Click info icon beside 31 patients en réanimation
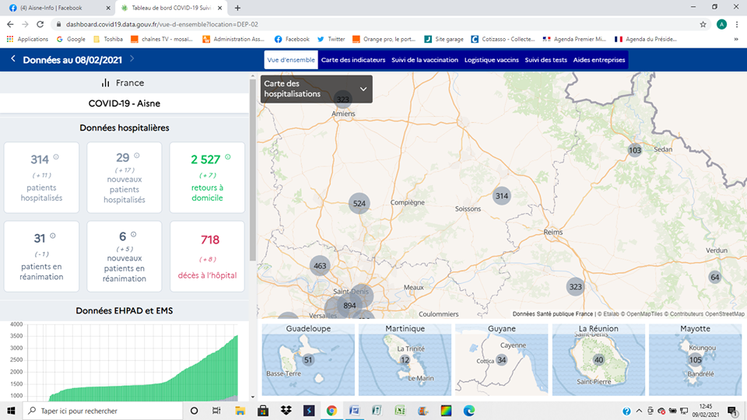747x420 pixels. [x=53, y=236]
